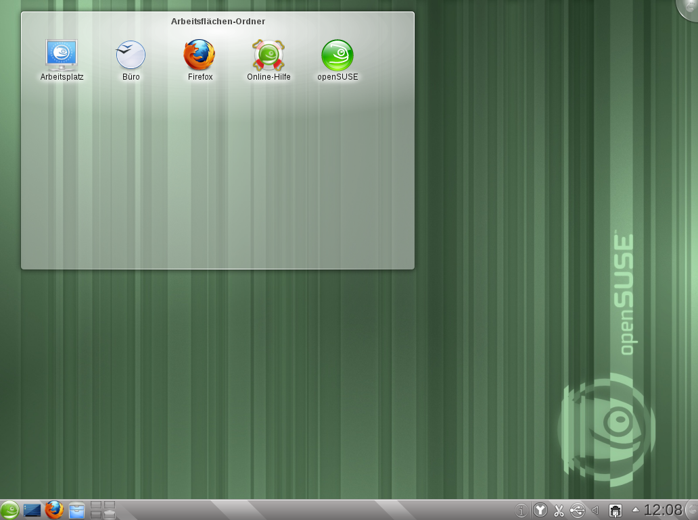Image resolution: width=698 pixels, height=520 pixels.
Task: Open the Device Notifier USB icon
Action: pyautogui.click(x=577, y=510)
